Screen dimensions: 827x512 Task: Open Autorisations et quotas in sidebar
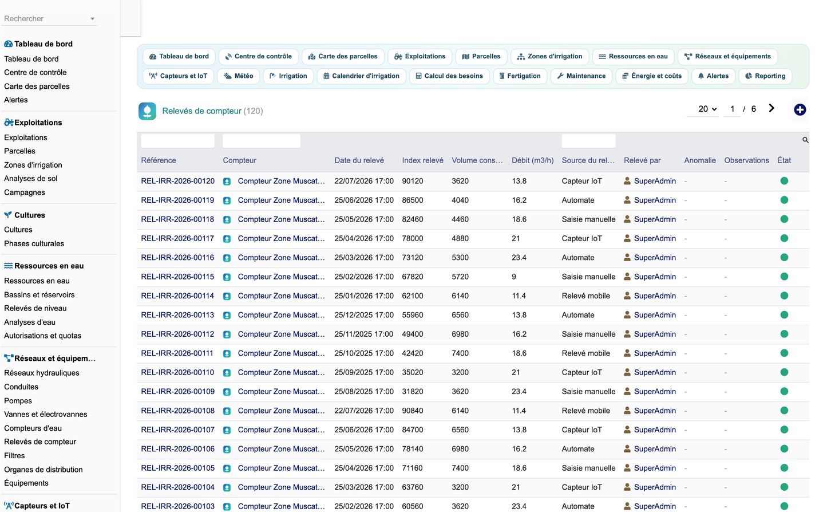[42, 336]
